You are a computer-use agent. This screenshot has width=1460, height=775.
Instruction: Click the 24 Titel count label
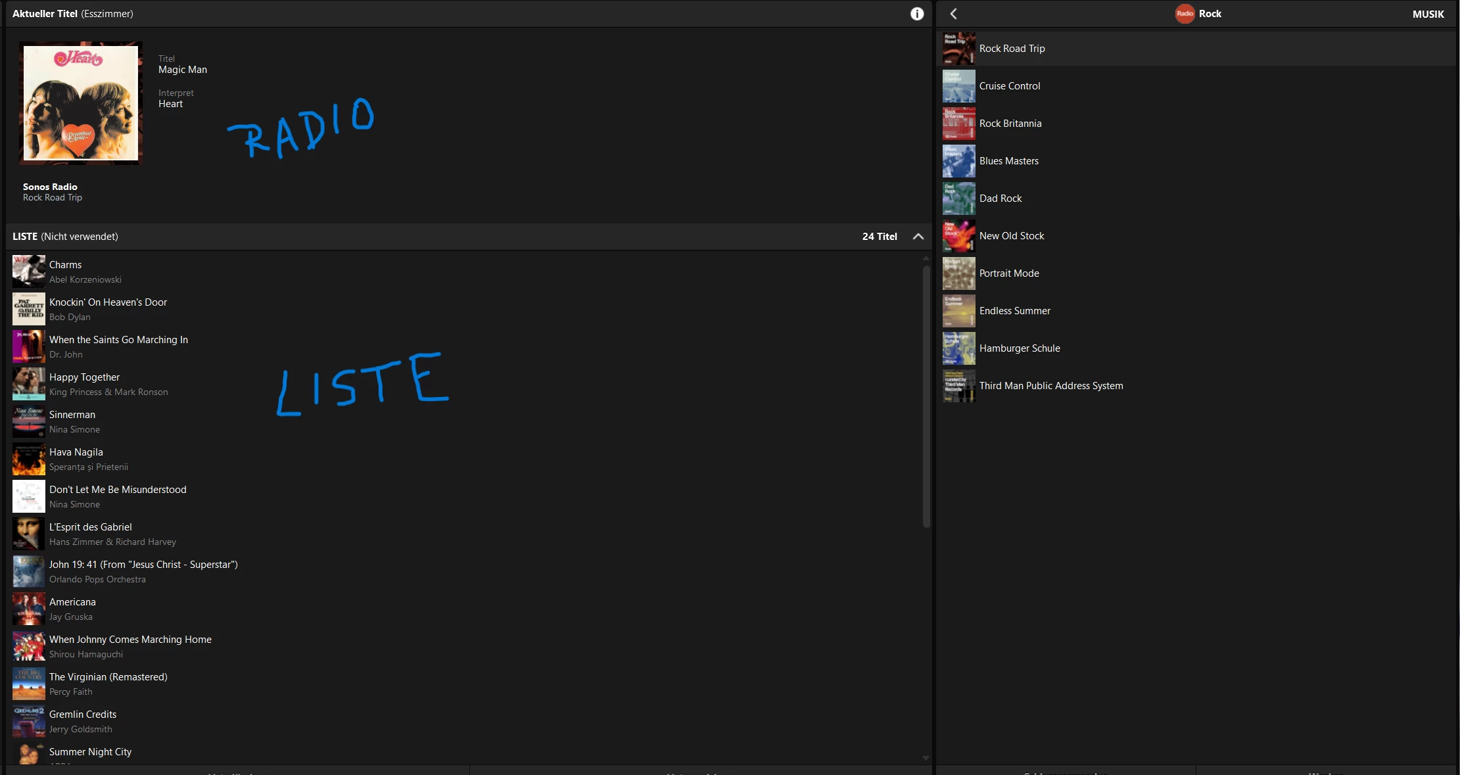tap(880, 237)
